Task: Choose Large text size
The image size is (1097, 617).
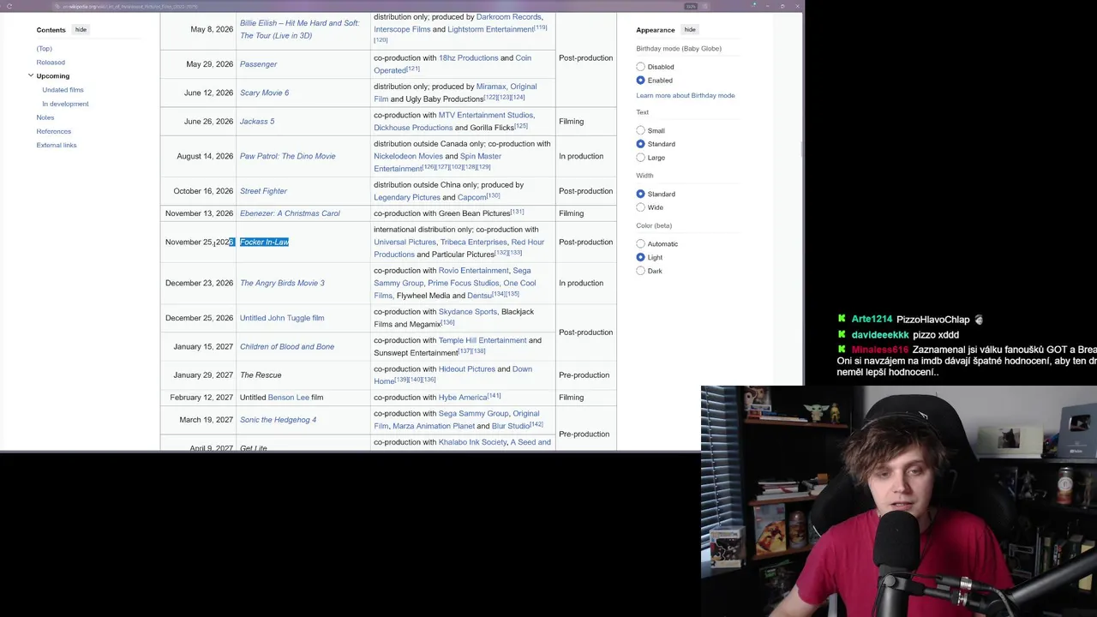Action: coord(640,158)
